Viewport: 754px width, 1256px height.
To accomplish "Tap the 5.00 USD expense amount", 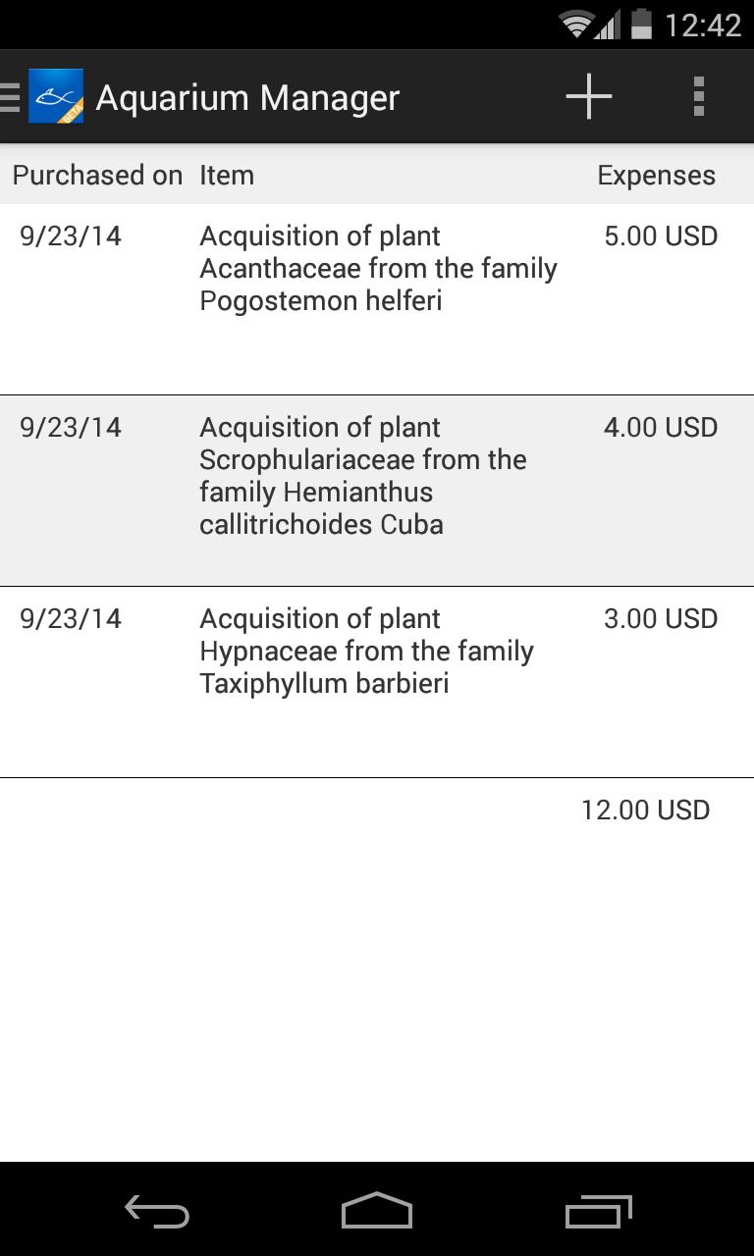I will [661, 236].
